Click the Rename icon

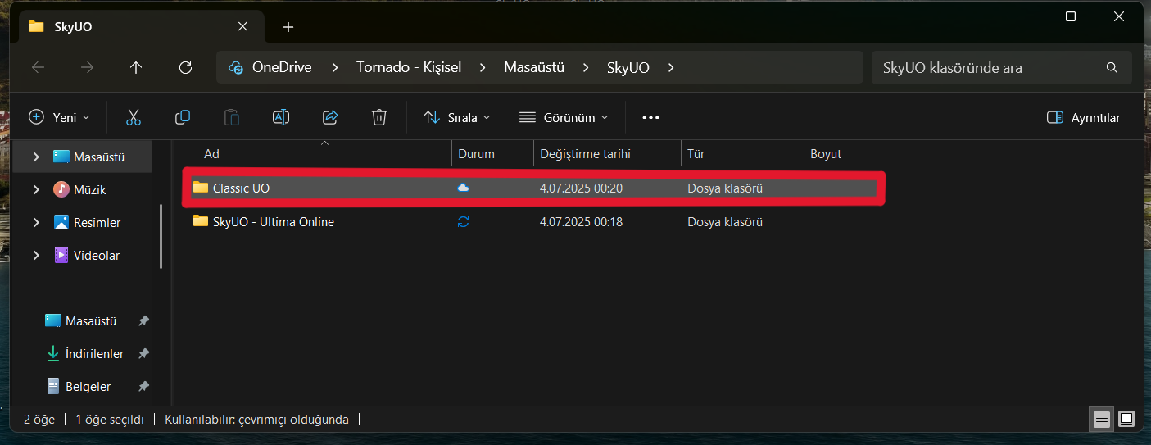[281, 117]
